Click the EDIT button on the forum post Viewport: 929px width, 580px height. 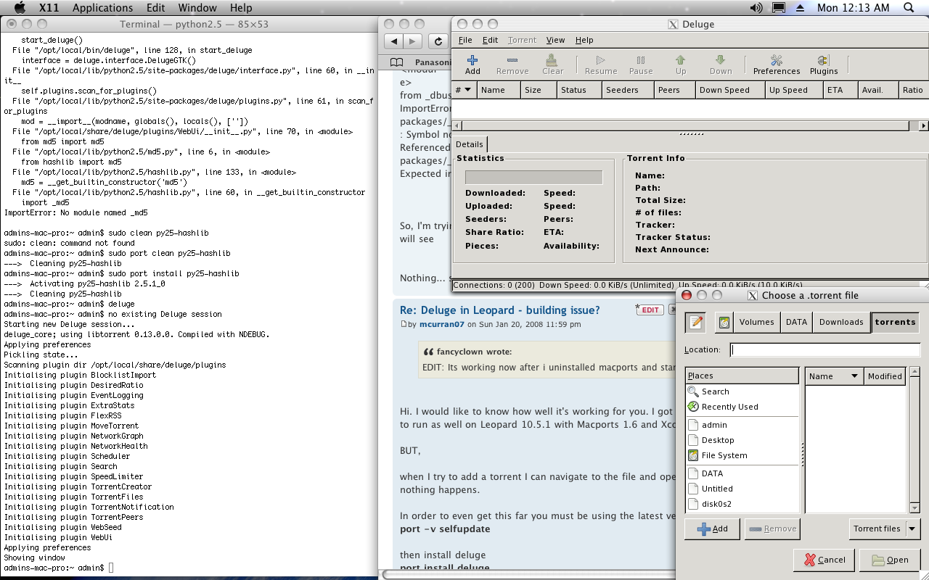pyautogui.click(x=650, y=310)
